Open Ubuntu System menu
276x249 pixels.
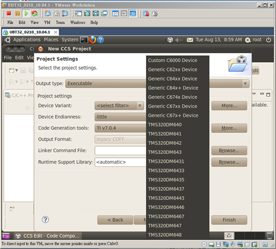[x=70, y=40]
